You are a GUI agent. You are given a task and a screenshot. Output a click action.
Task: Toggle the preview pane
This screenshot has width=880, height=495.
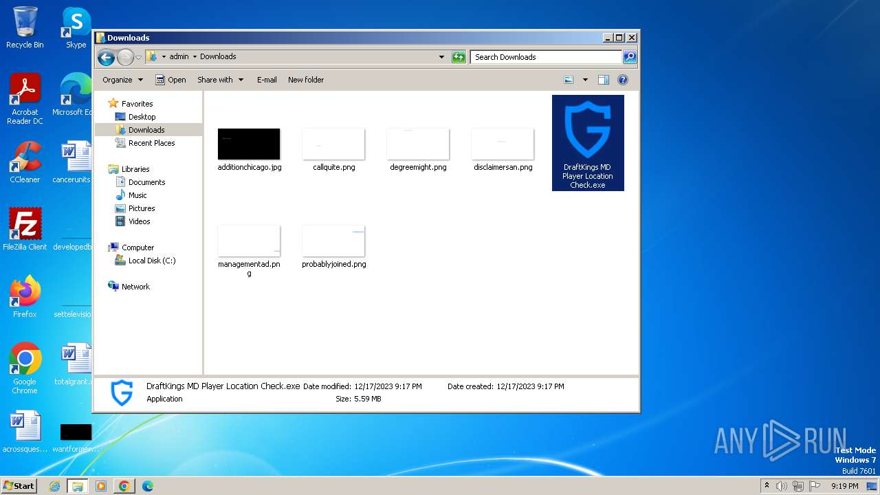click(603, 80)
